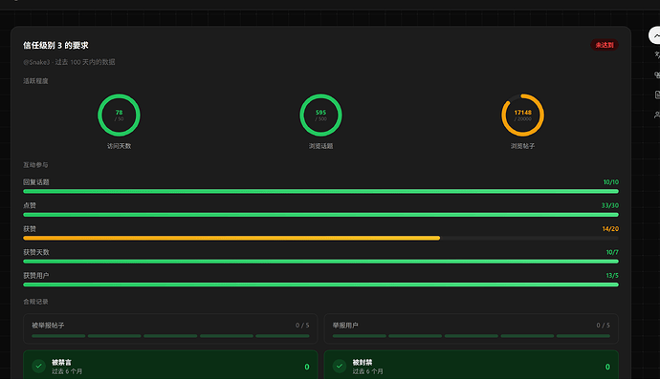660x379 pixels.
Task: Click the 点赞 green progress bar
Action: pos(320,215)
